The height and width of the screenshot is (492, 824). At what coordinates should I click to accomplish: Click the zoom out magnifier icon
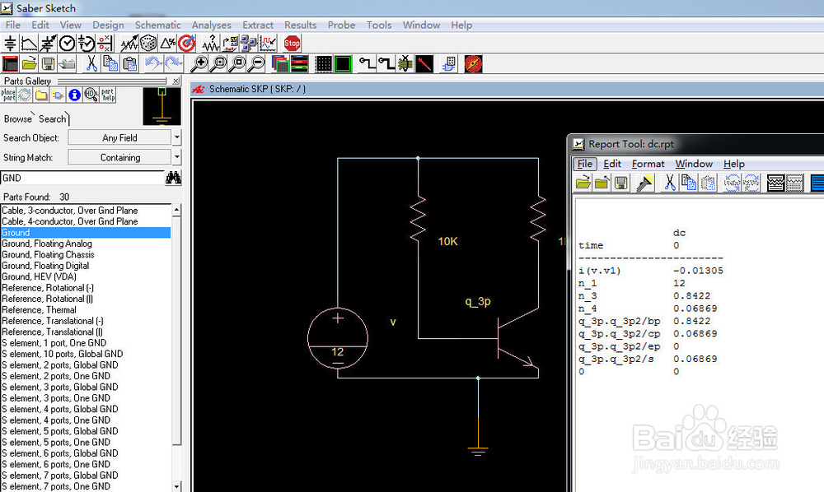point(257,64)
